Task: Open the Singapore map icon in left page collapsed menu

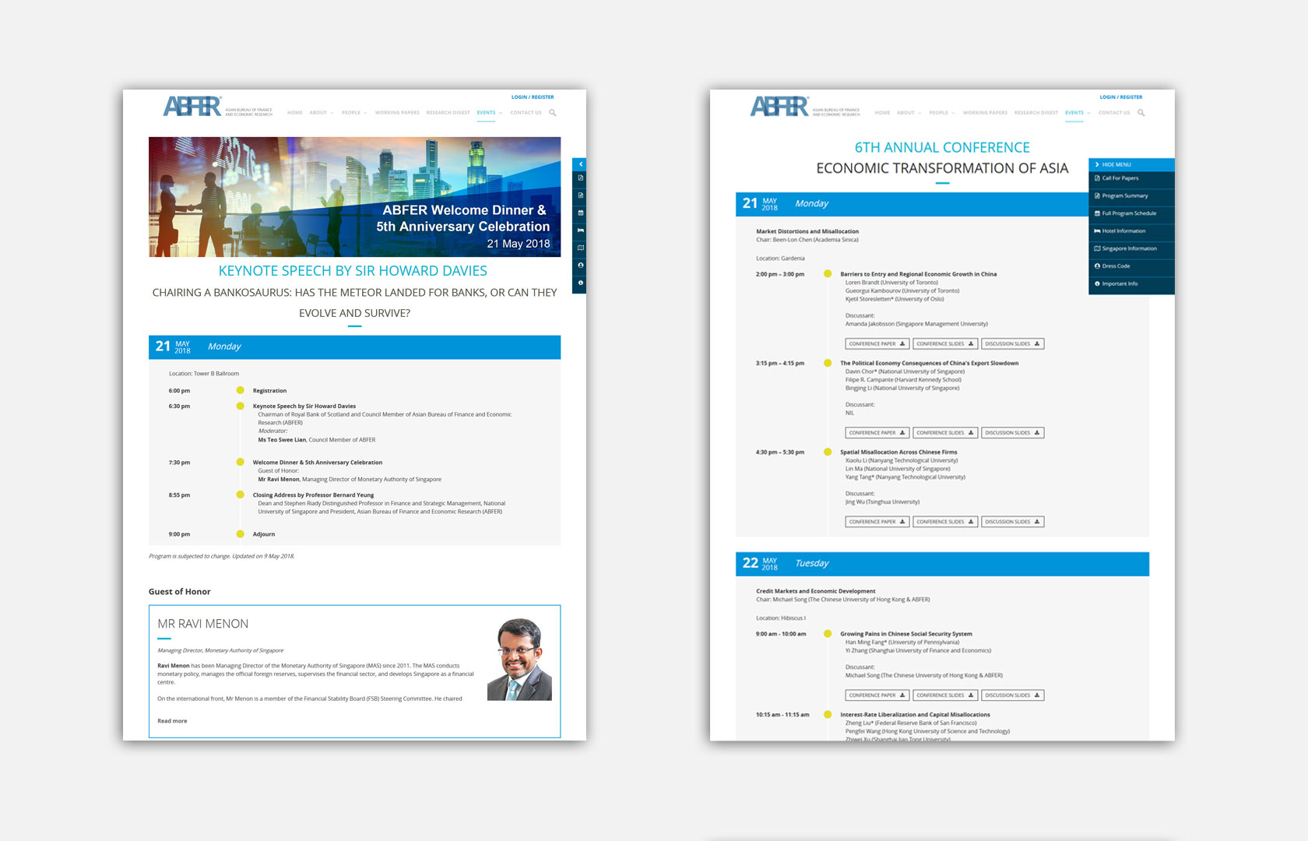Action: click(x=580, y=248)
